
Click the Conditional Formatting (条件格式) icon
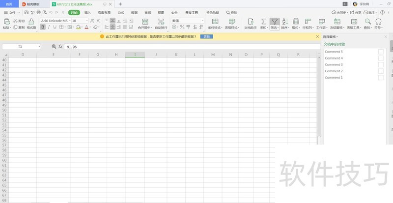pyautogui.click(x=215, y=22)
